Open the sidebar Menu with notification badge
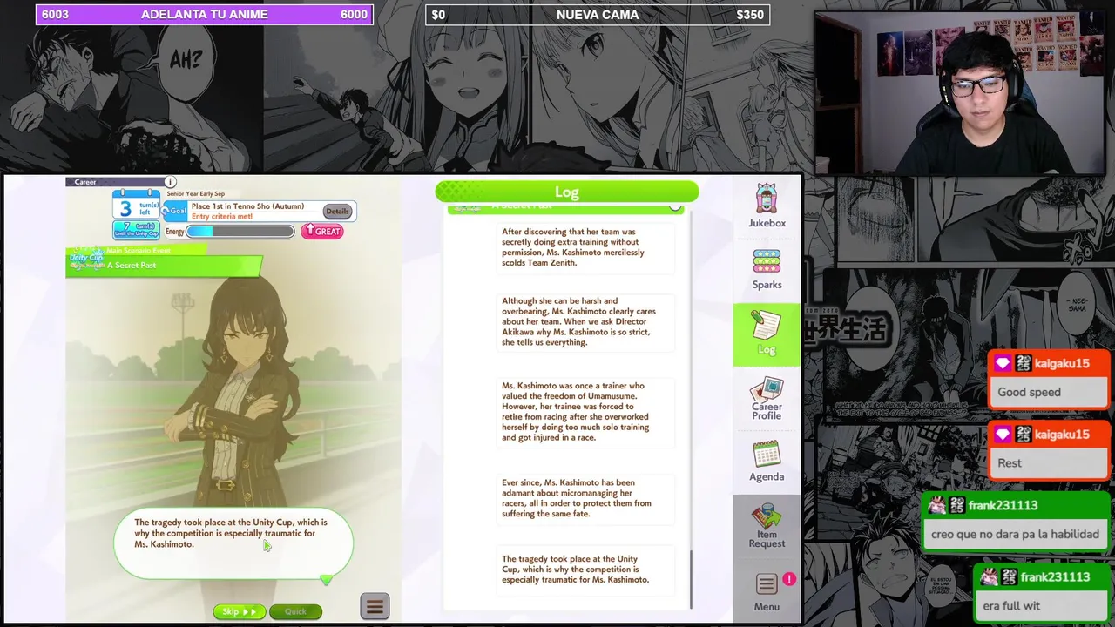Viewport: 1115px width, 627px height. tap(767, 592)
